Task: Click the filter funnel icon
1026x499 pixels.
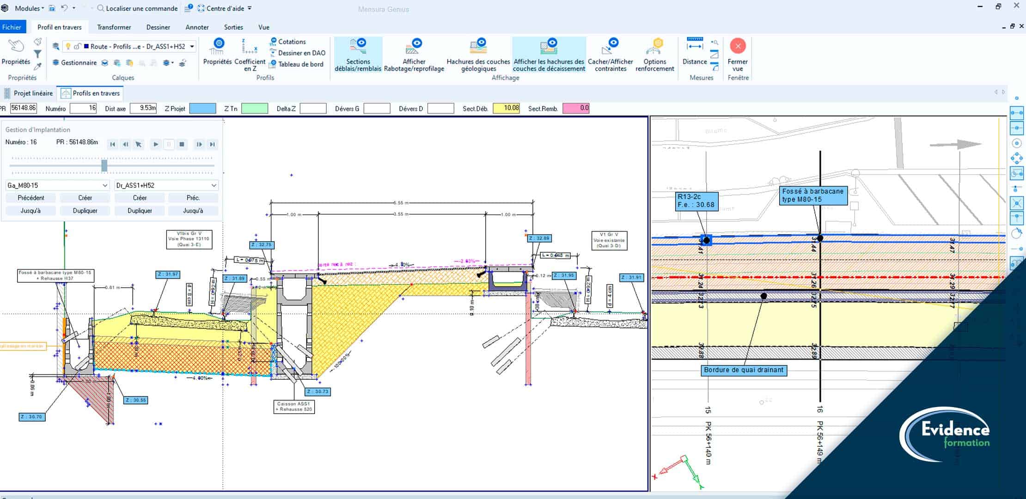Action: coord(38,54)
